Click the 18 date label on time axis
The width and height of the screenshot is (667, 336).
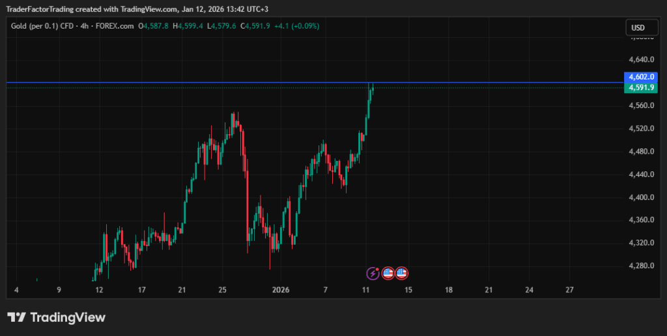pos(448,290)
